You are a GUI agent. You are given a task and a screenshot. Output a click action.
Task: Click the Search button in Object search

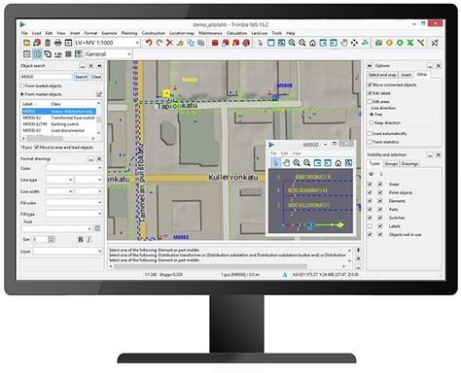click(x=81, y=77)
